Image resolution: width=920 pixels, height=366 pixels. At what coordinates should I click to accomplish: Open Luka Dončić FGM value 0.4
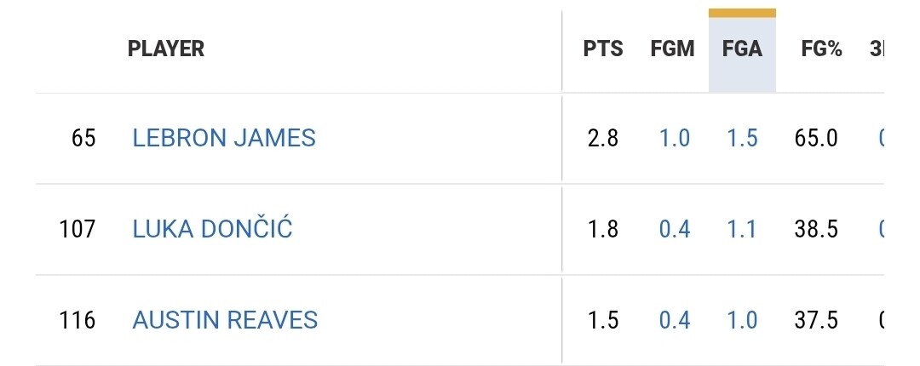coord(675,229)
